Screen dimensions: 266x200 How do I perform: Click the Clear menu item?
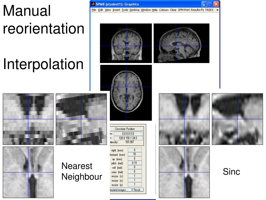coord(173,10)
